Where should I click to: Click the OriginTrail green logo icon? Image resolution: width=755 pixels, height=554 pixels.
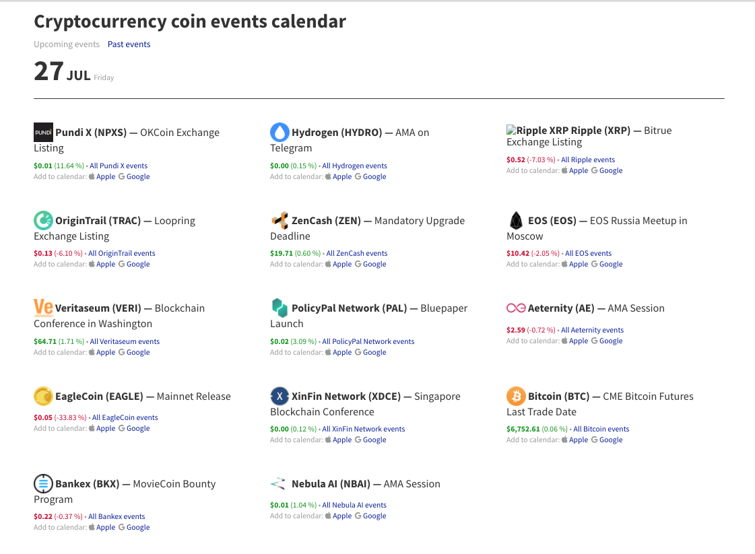pos(43,220)
